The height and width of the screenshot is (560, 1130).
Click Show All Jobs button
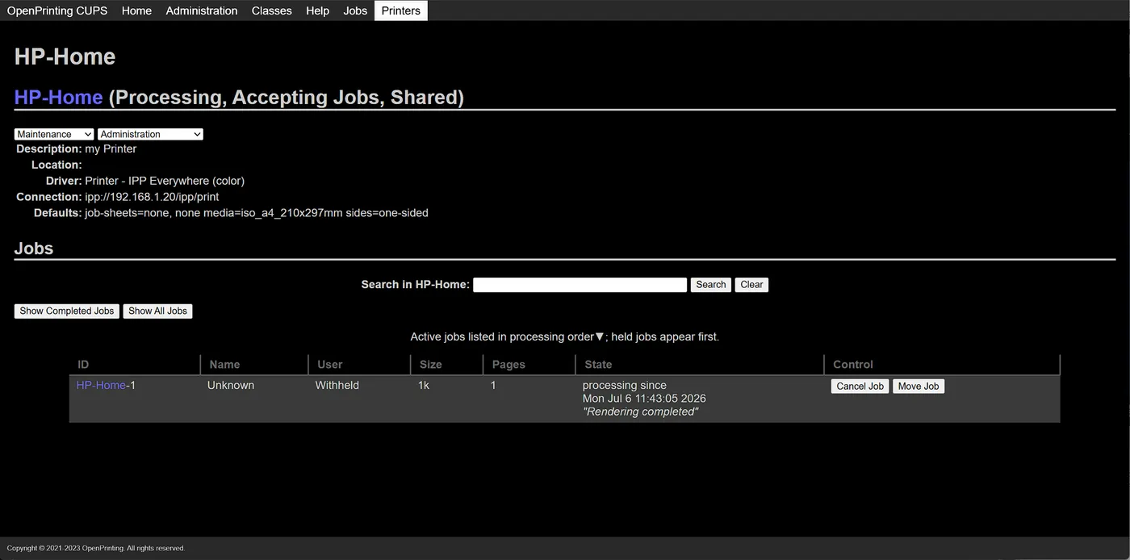(x=157, y=311)
